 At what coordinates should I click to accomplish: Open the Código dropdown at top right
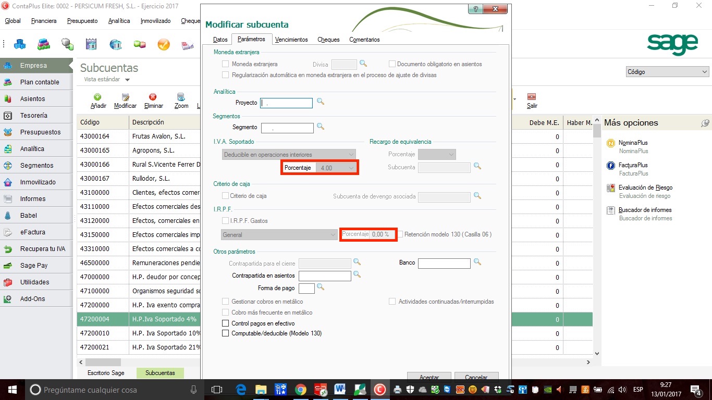667,72
